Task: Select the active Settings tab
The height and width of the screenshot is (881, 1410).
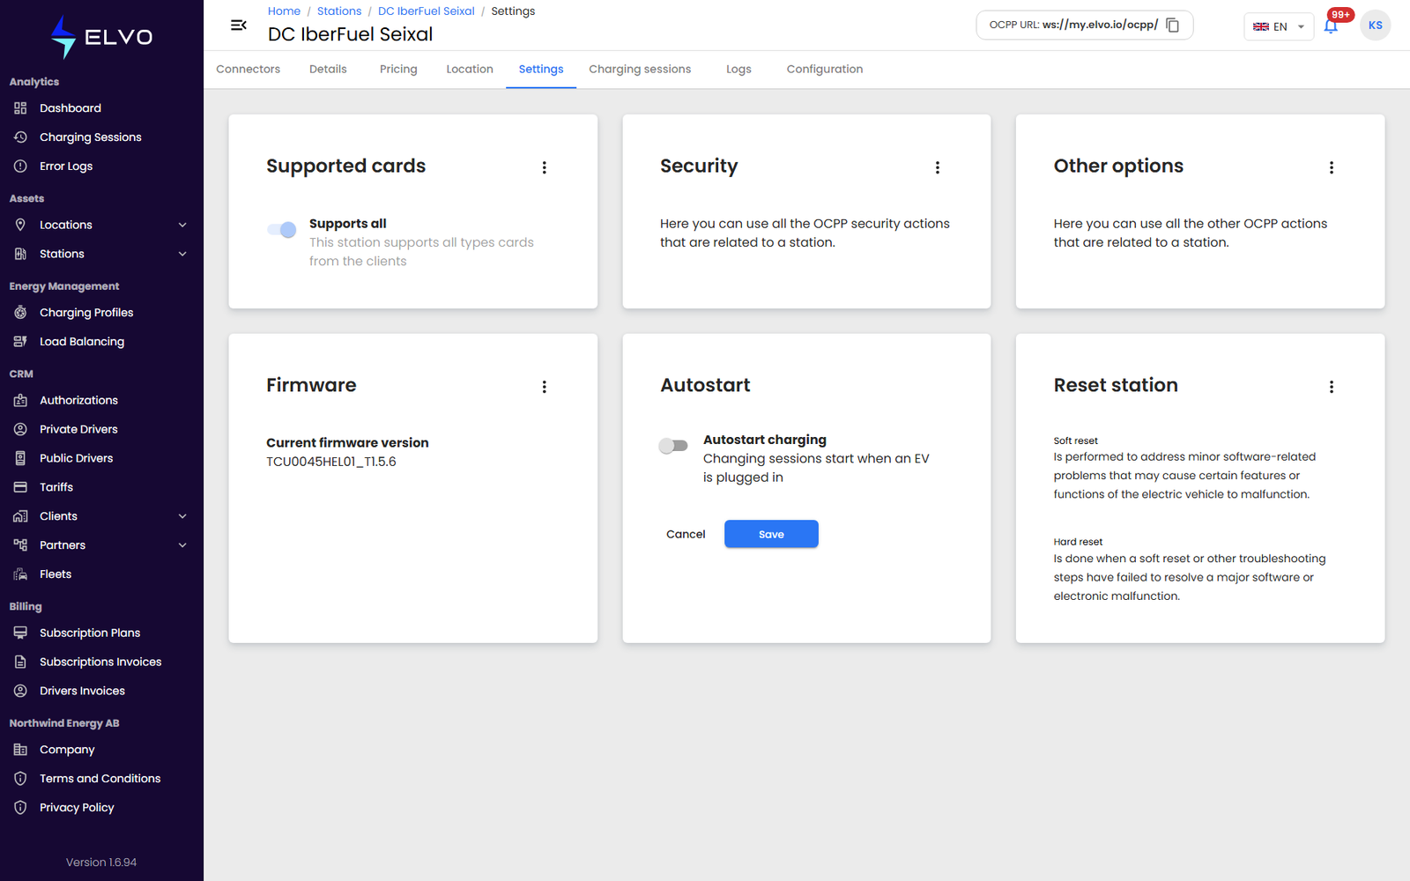Action: point(541,70)
